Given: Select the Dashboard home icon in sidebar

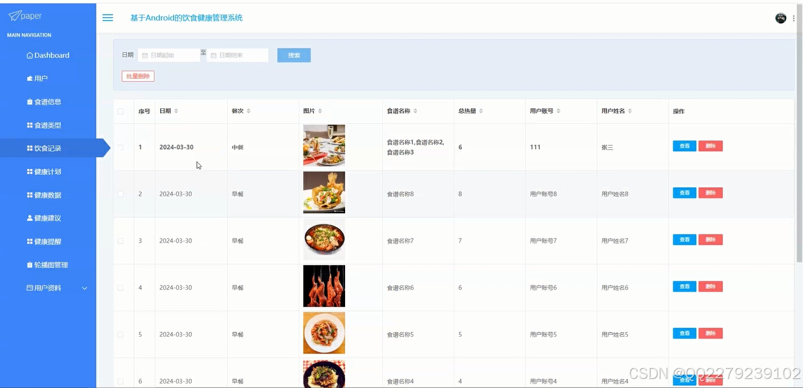Looking at the screenshot, I should pos(29,55).
